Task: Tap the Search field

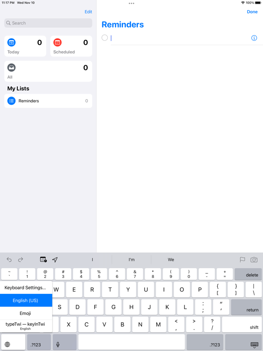Action: 48,23
